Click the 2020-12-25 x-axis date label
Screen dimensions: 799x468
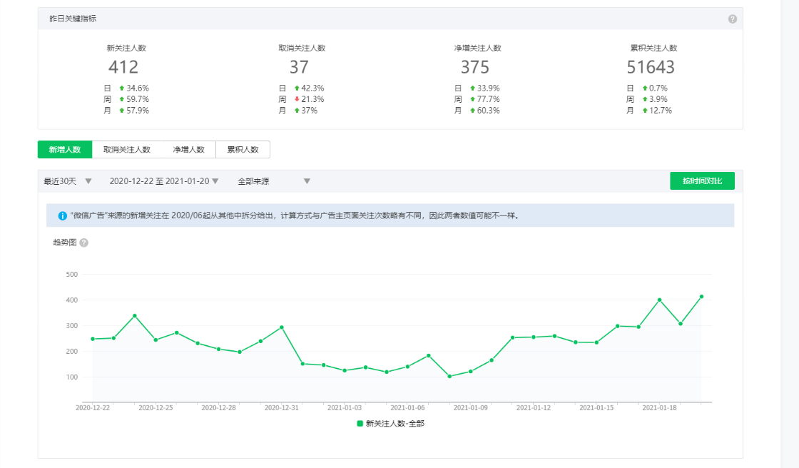(x=156, y=408)
